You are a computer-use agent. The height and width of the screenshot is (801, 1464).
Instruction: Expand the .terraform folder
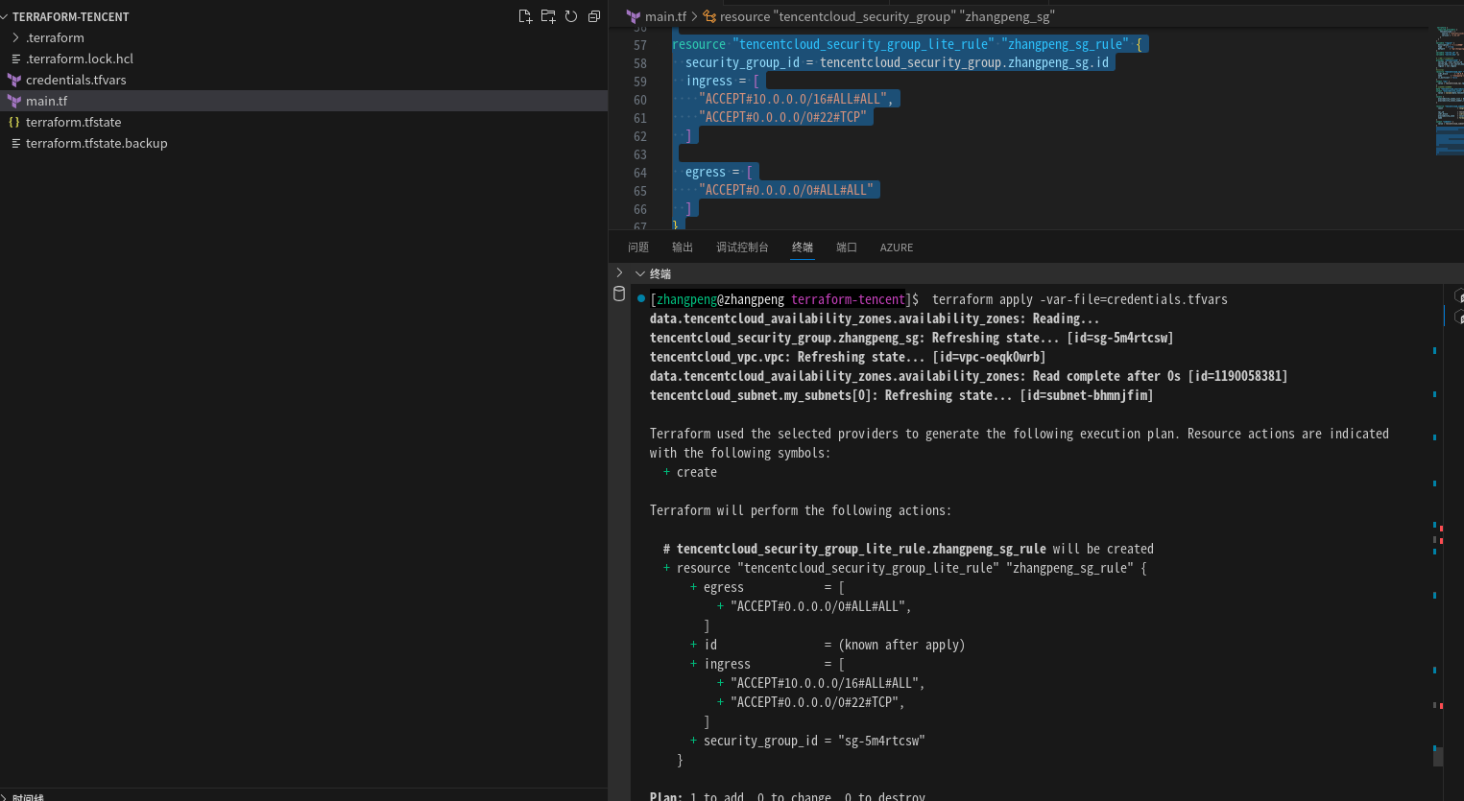tap(55, 37)
